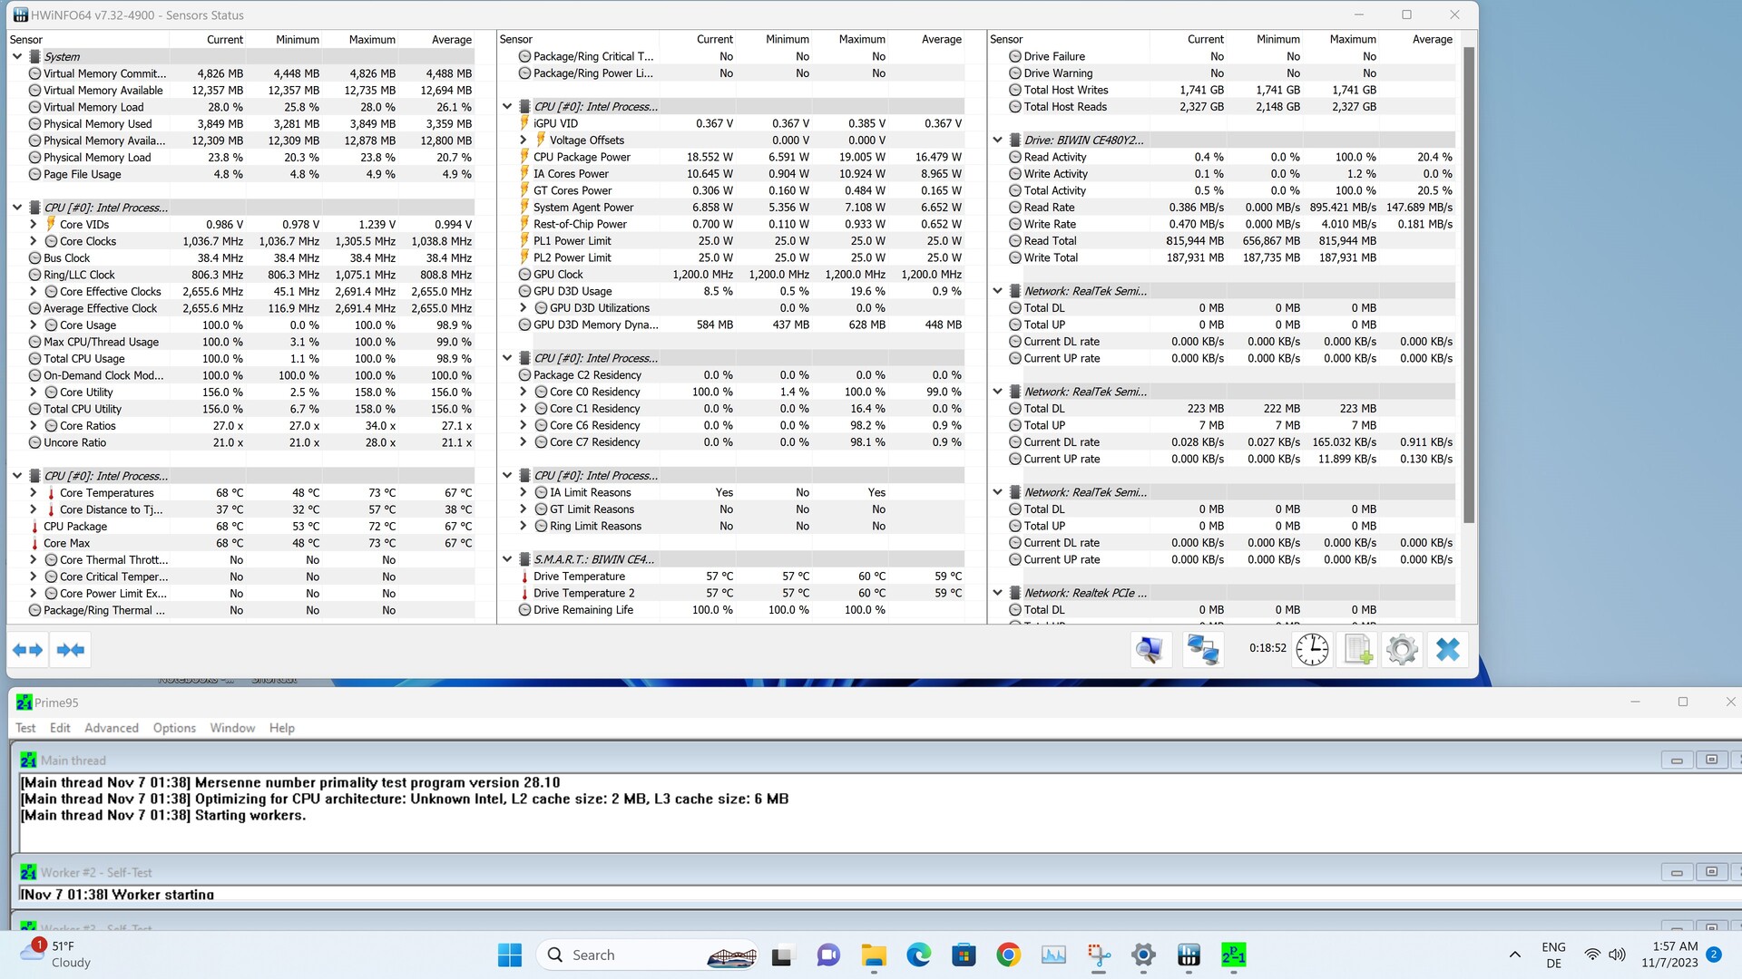Collapse the S.M.A.R.T. BIWIN drive group
The width and height of the screenshot is (1742, 979).
pos(507,559)
